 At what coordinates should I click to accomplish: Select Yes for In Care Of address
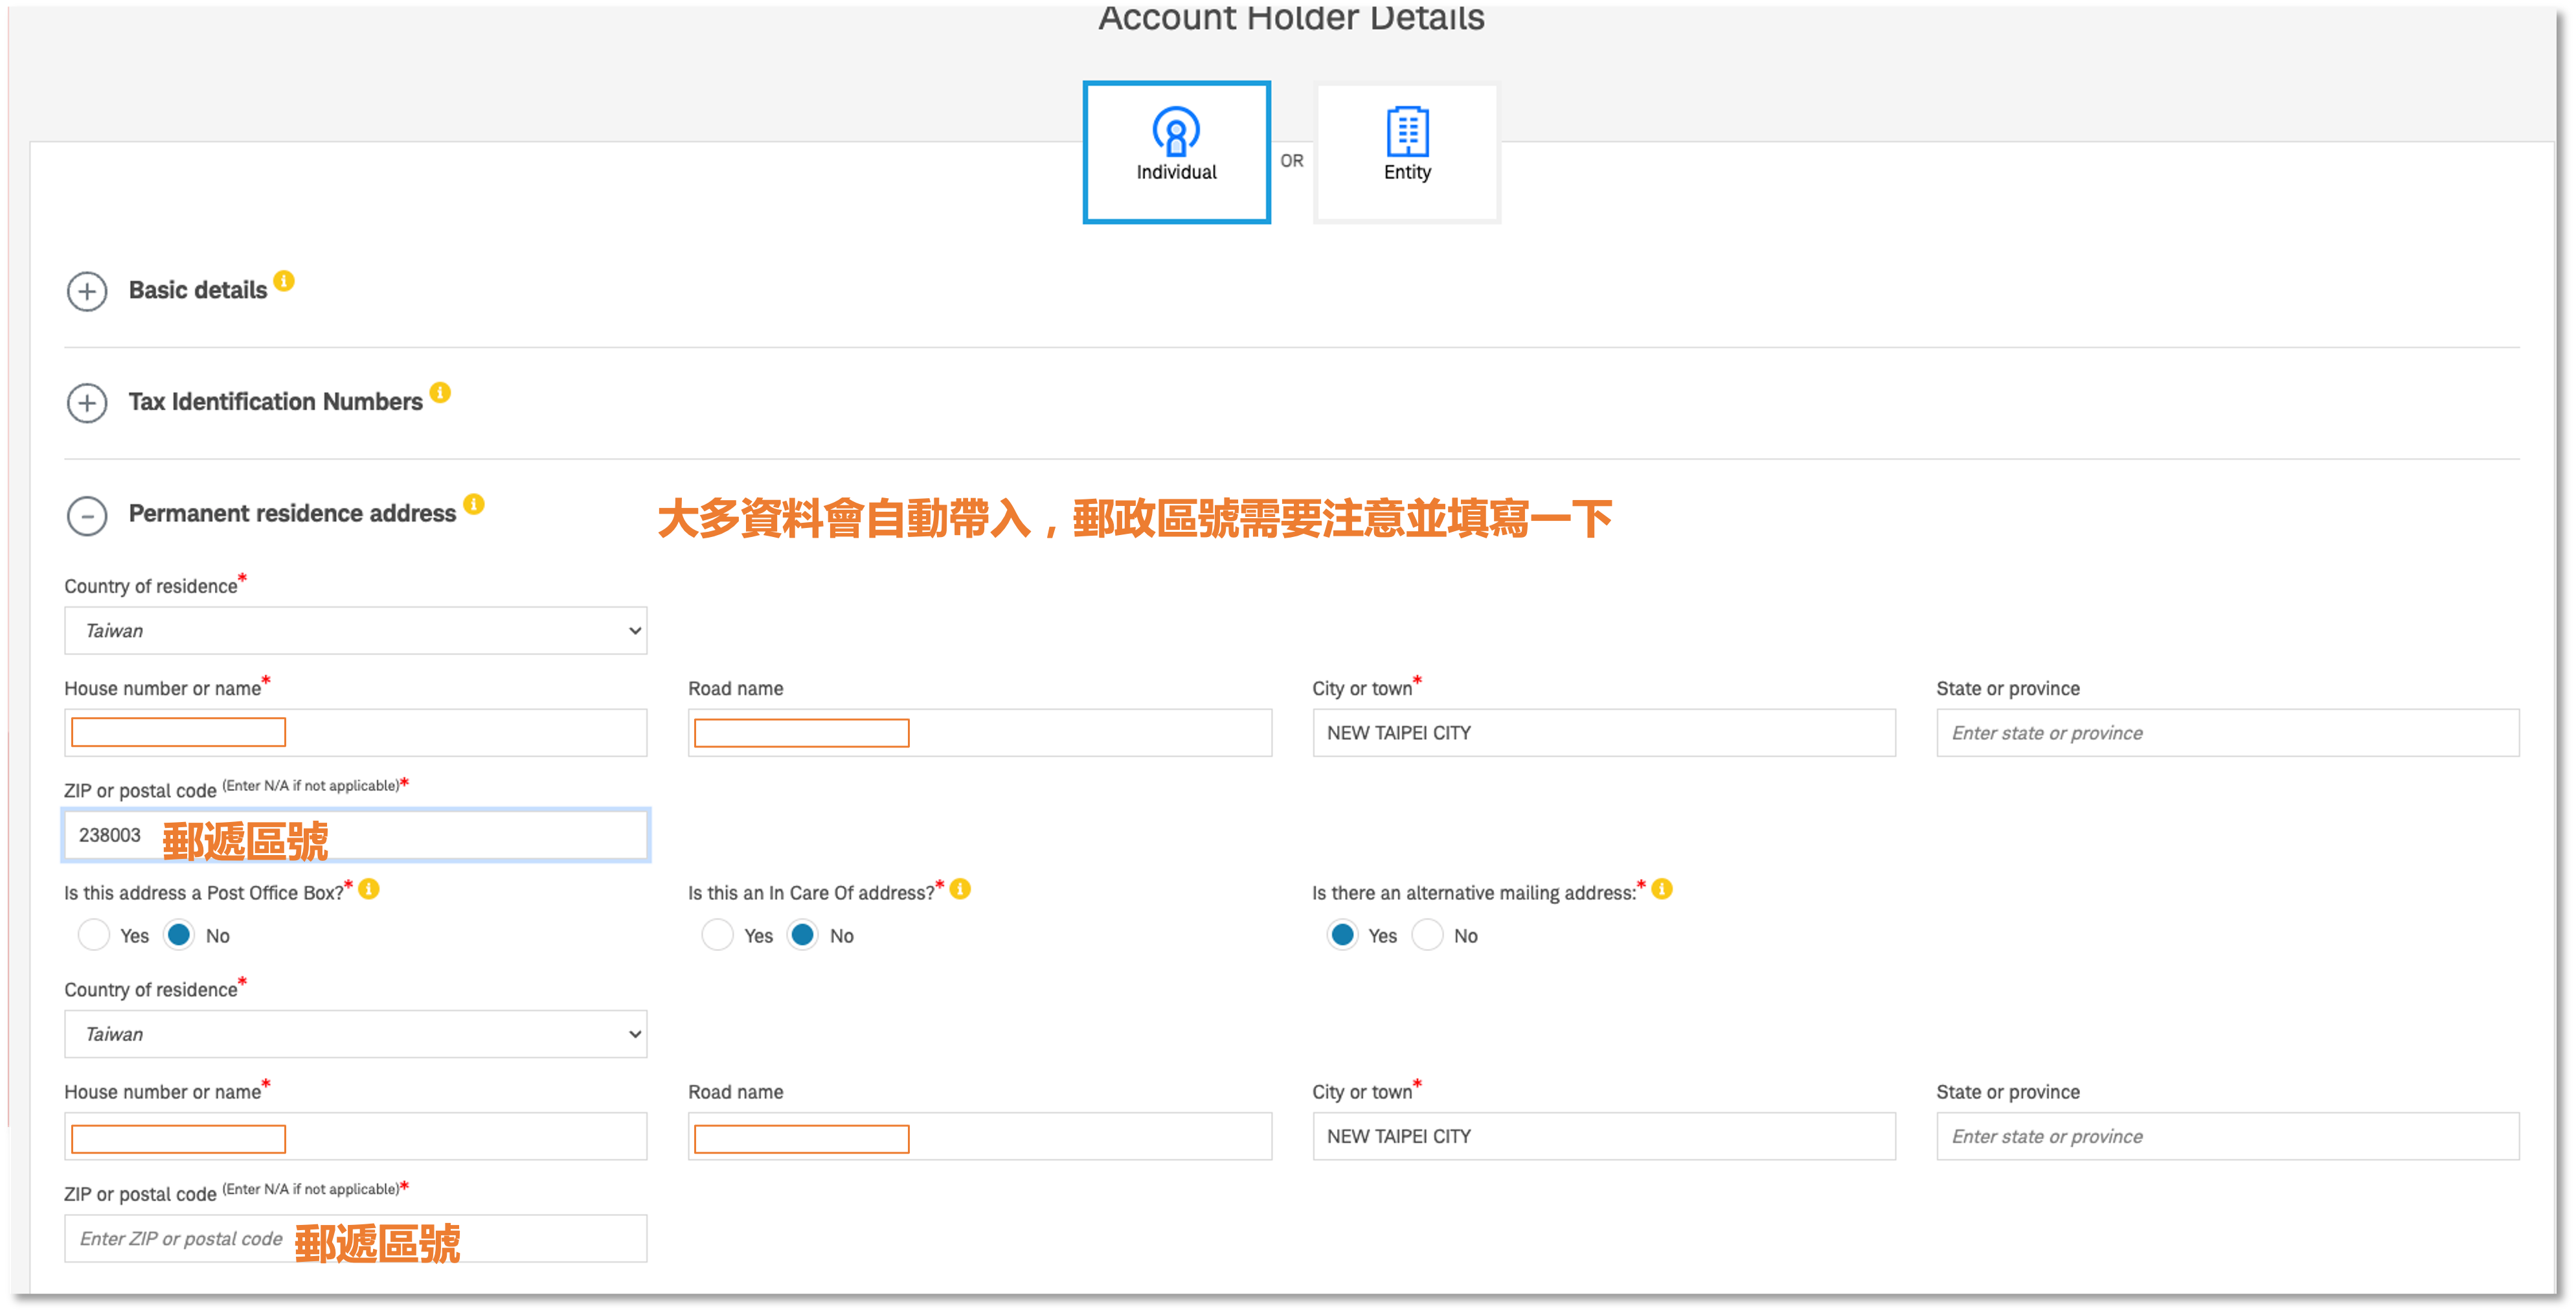[x=717, y=935]
